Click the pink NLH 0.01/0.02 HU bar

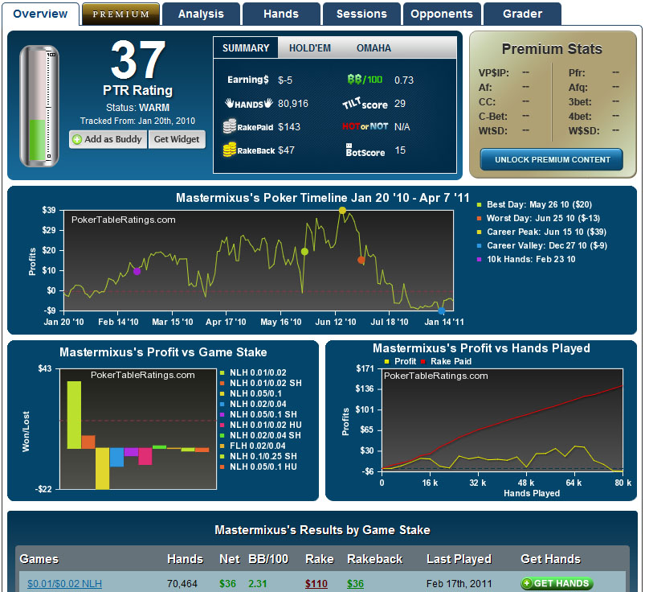145,456
